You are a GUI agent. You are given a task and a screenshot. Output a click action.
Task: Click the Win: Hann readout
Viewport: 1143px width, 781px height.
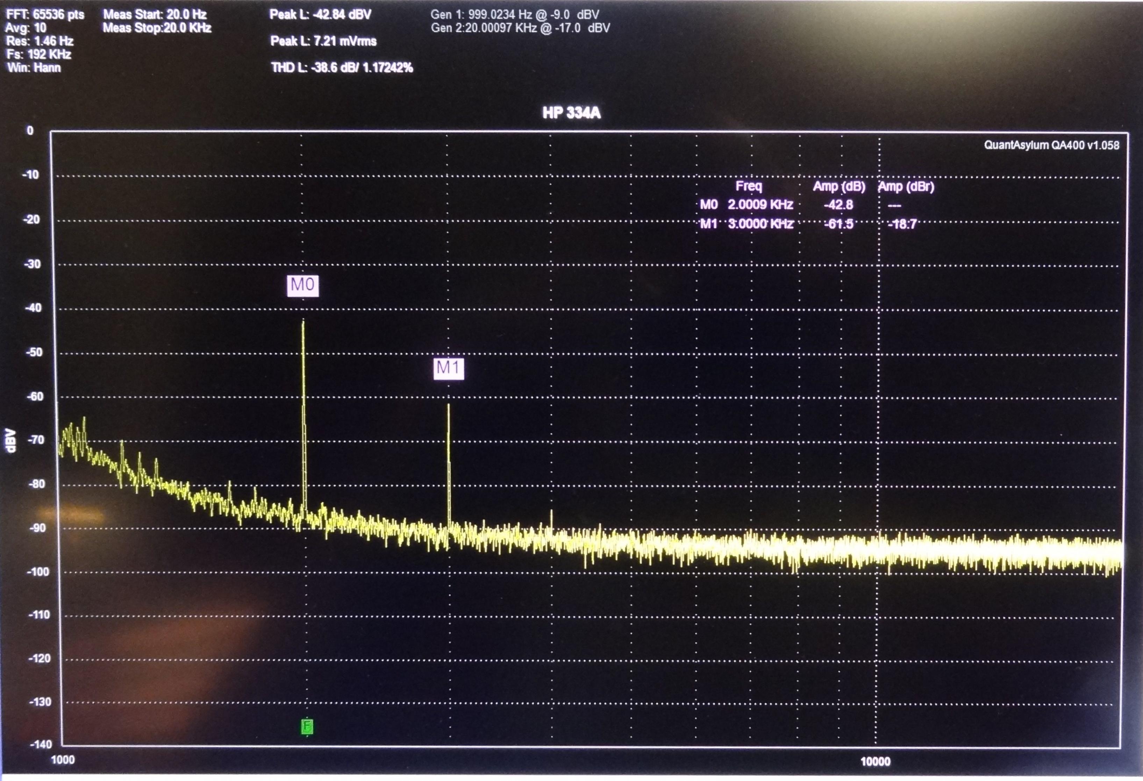pyautogui.click(x=34, y=68)
